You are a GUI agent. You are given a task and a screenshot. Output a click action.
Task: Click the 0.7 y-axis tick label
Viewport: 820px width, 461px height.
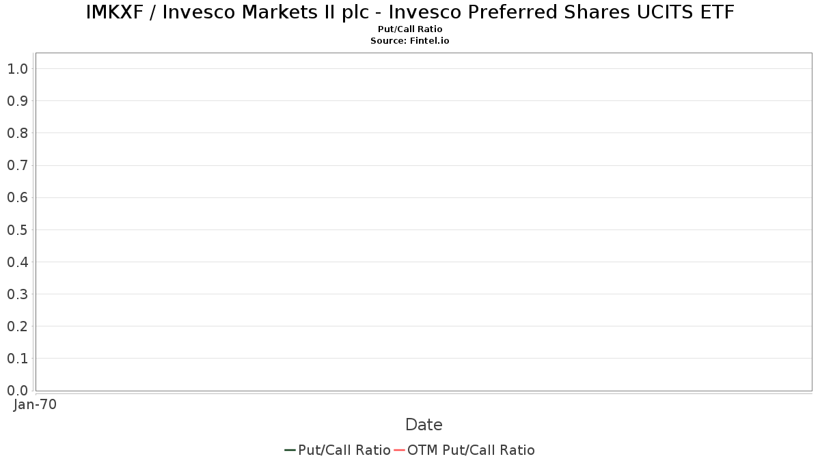[17, 165]
